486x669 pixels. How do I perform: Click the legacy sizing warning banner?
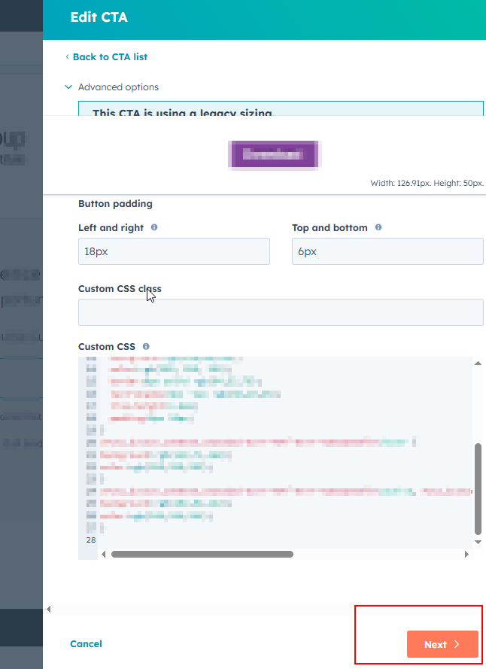(x=280, y=109)
